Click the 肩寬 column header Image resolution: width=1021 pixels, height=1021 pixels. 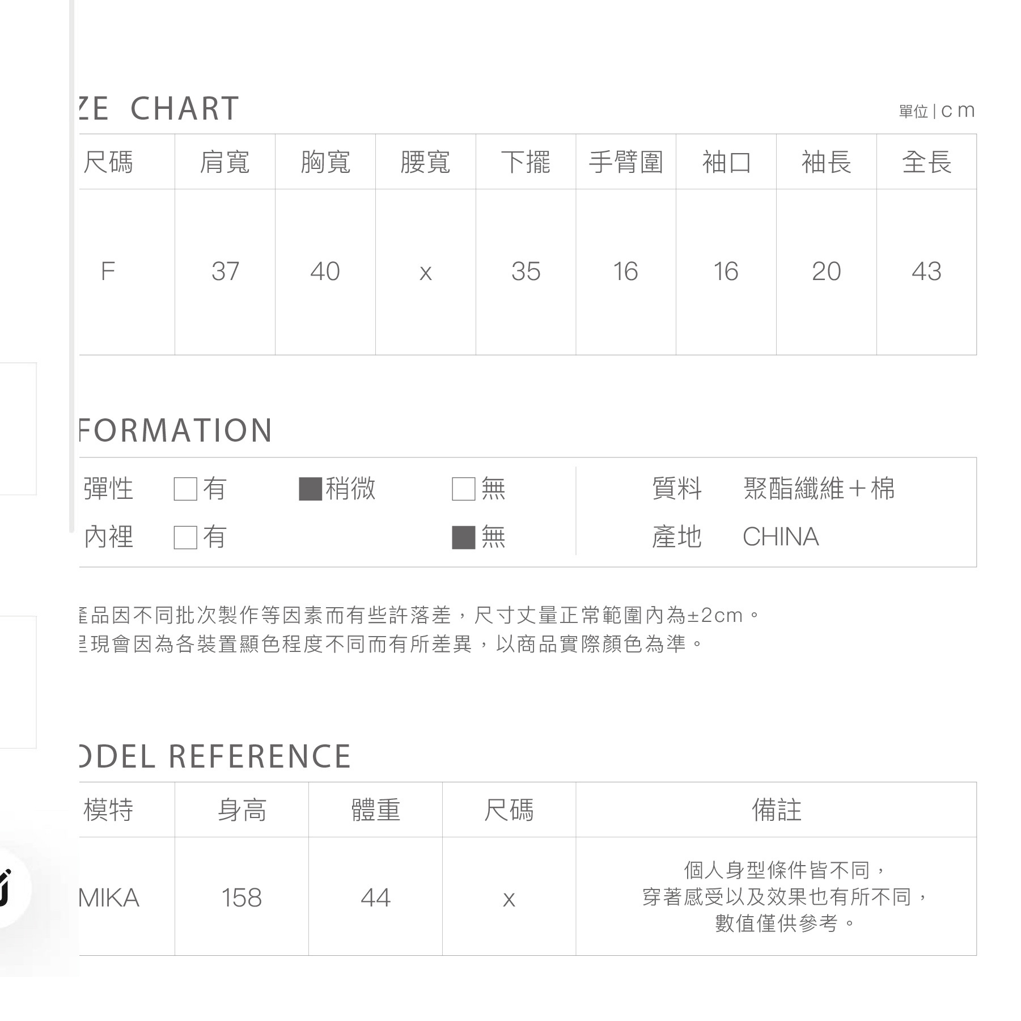(225, 162)
